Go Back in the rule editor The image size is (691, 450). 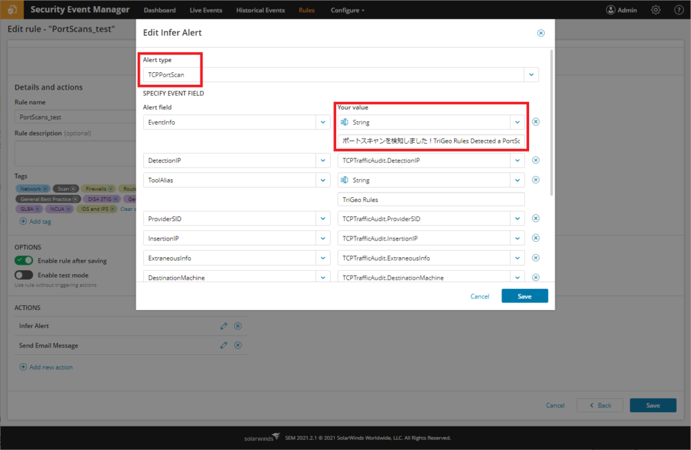600,405
